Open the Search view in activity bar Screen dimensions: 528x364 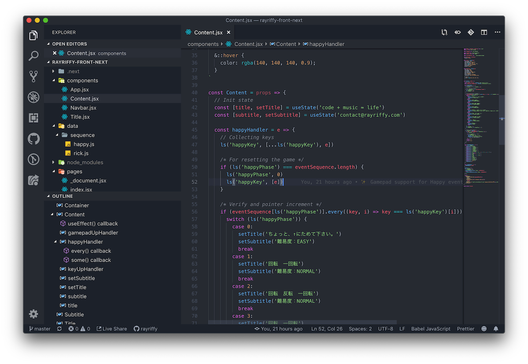(x=33, y=56)
